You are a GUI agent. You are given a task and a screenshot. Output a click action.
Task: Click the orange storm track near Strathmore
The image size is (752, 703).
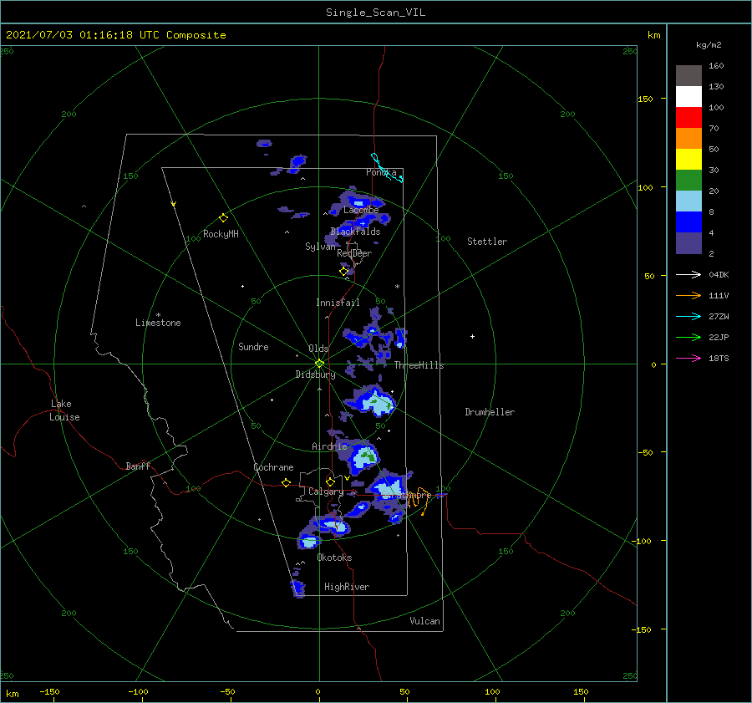(x=419, y=500)
